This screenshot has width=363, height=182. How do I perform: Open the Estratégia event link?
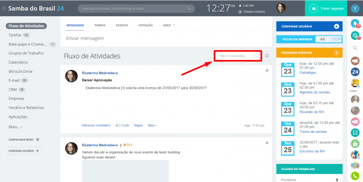click(x=307, y=73)
